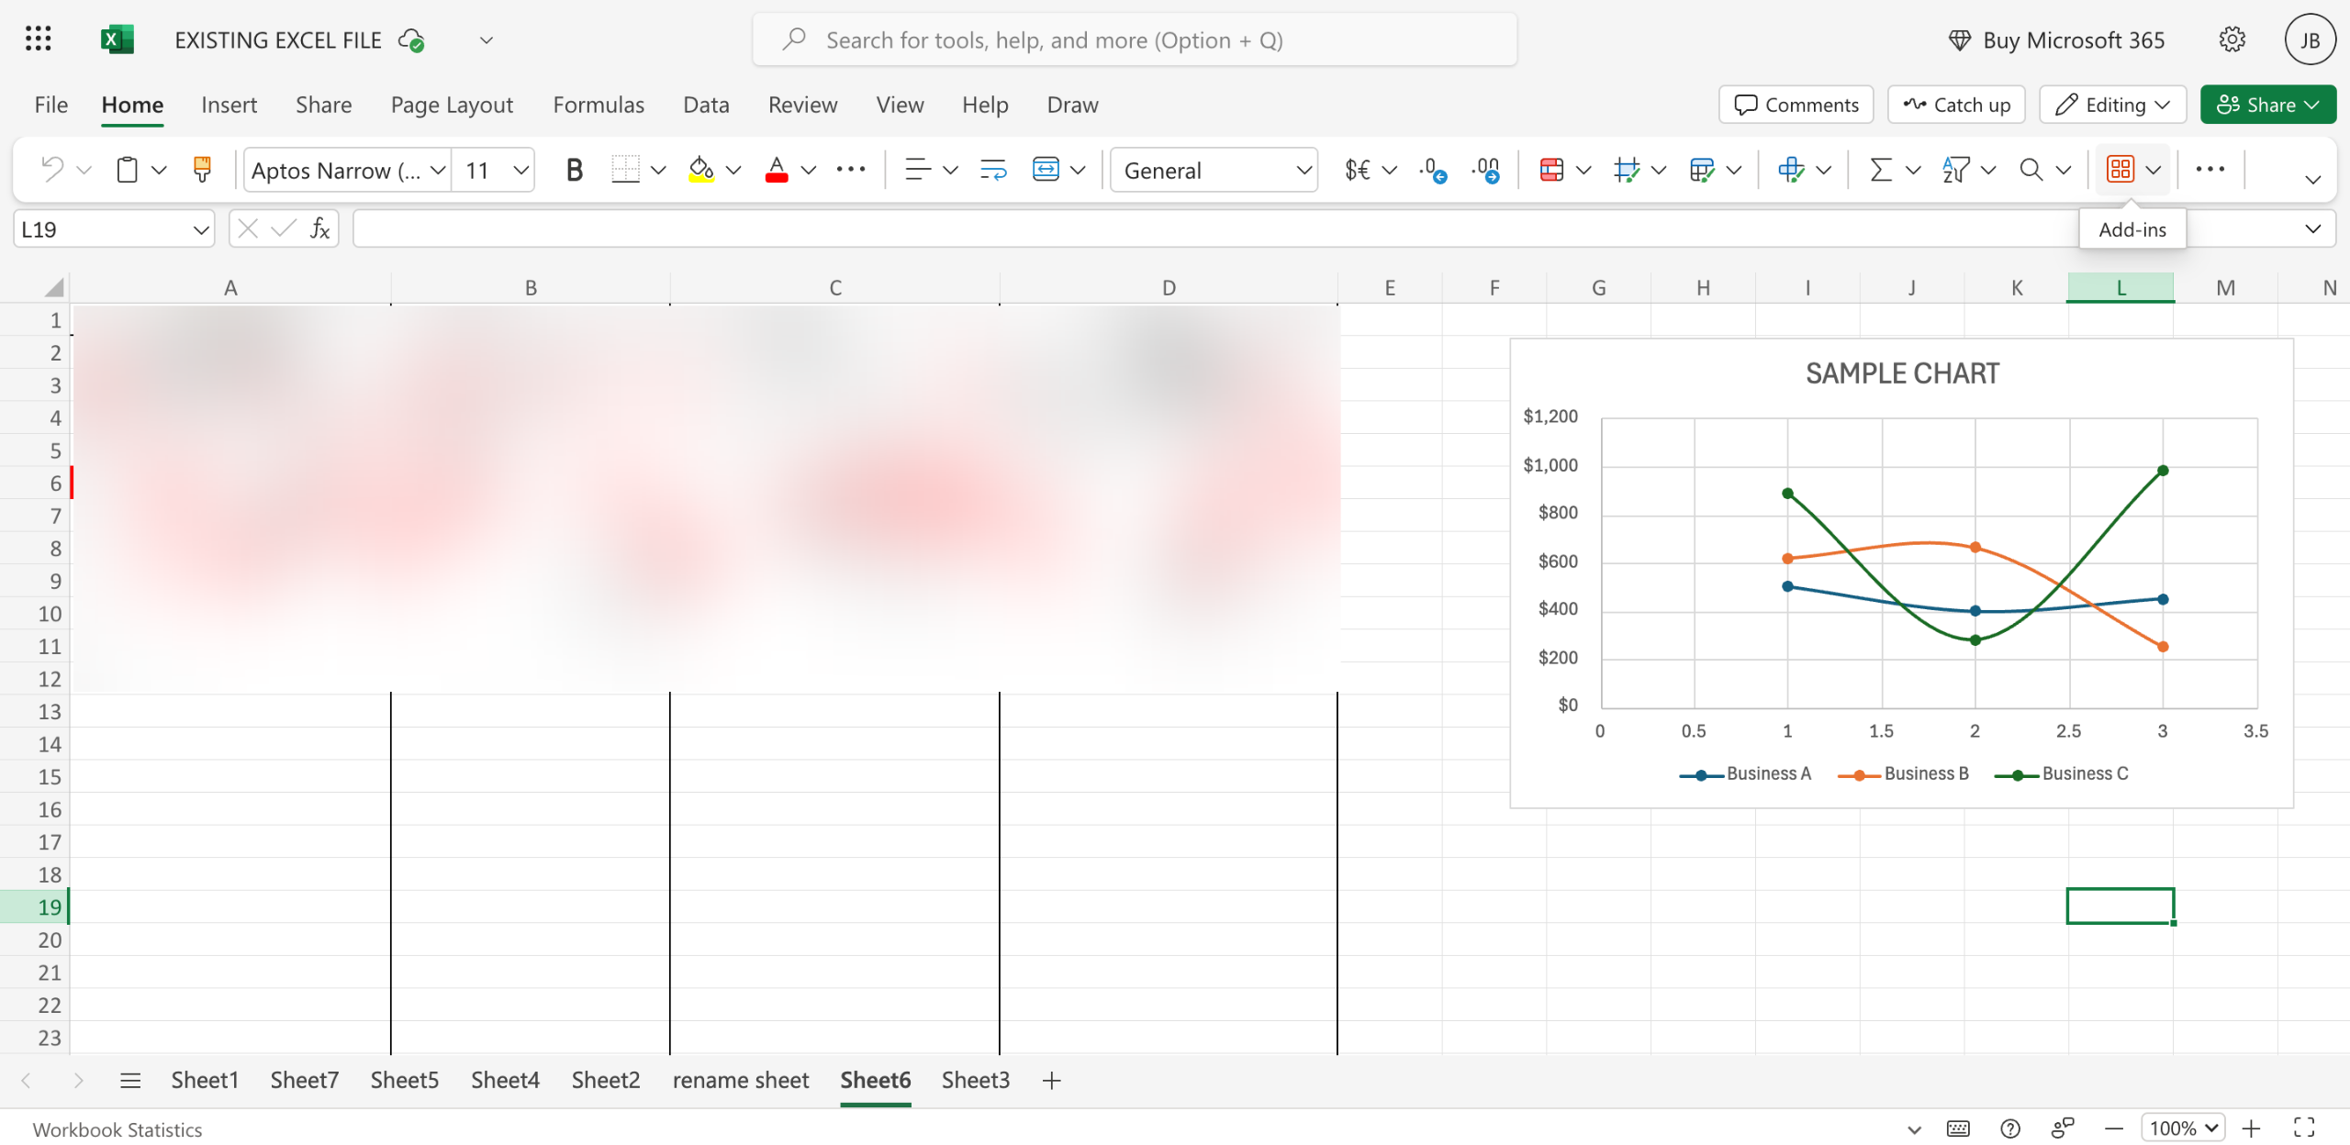Image resolution: width=2350 pixels, height=1145 pixels.
Task: Open the Add-ins button
Action: [2121, 170]
